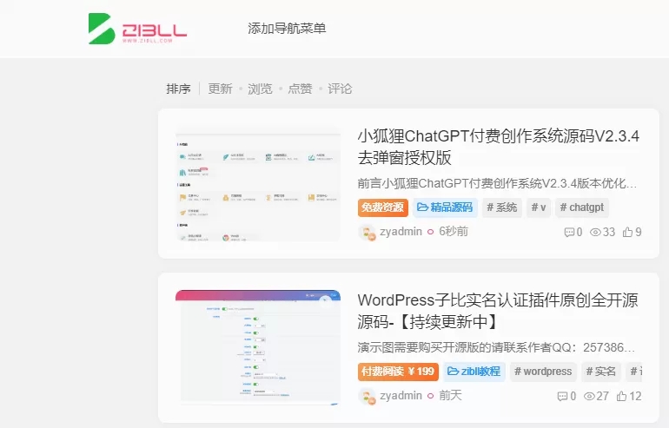
Task: Click the comment icon on first post
Action: coord(569,232)
